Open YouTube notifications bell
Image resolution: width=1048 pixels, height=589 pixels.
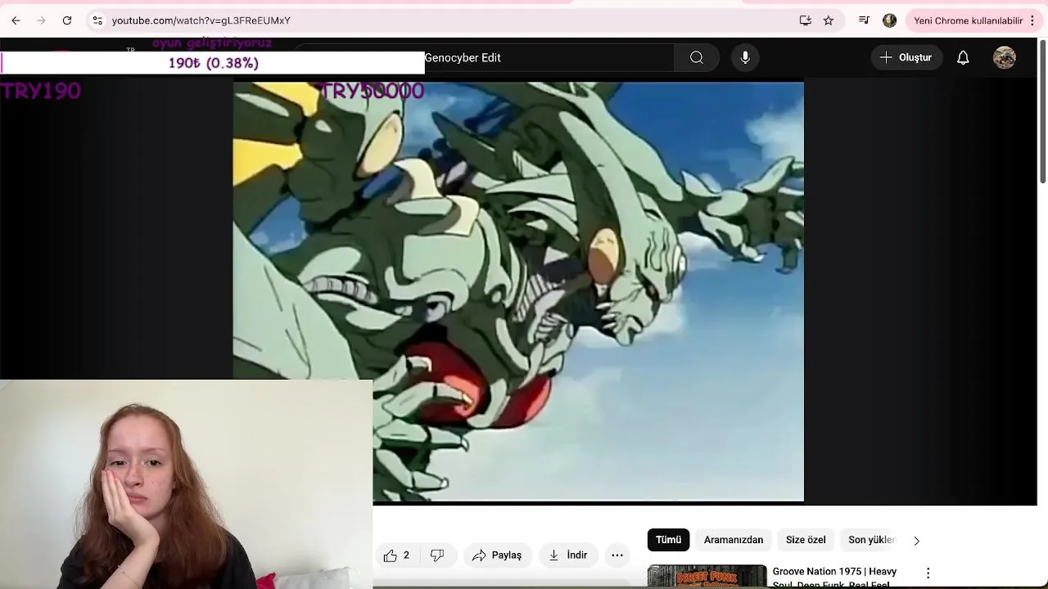(x=963, y=57)
